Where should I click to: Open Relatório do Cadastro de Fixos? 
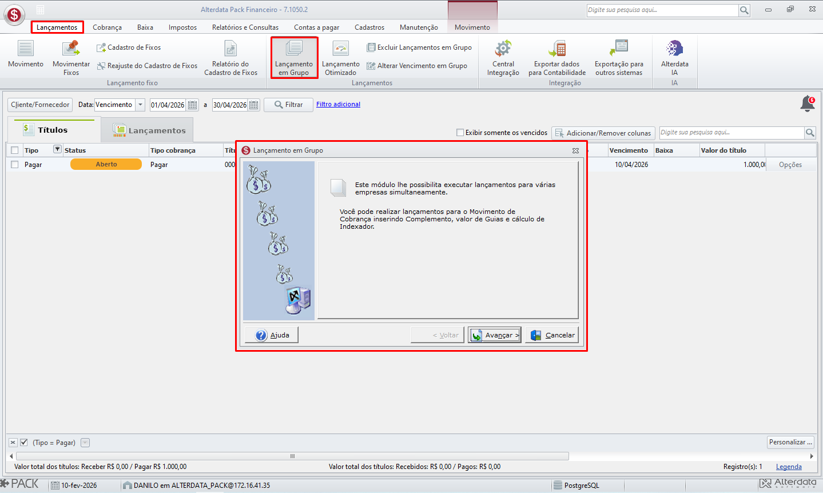[230, 57]
